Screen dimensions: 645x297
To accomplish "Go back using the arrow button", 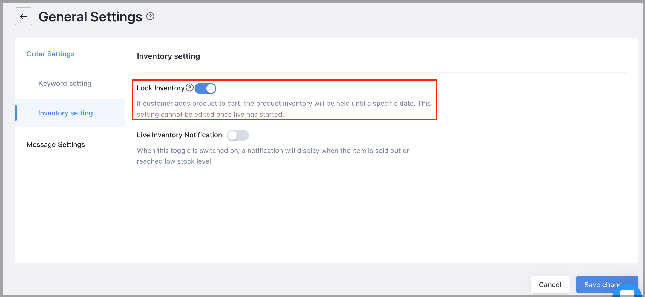I will 24,16.
